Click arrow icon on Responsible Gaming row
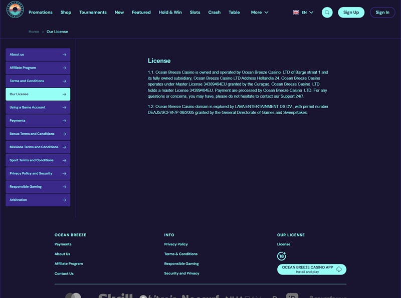401x298 pixels. (65, 187)
